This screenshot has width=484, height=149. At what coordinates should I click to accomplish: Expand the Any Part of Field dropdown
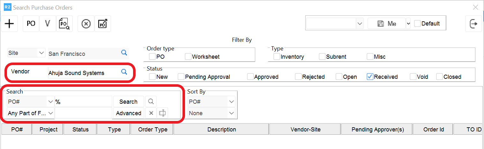coord(50,113)
